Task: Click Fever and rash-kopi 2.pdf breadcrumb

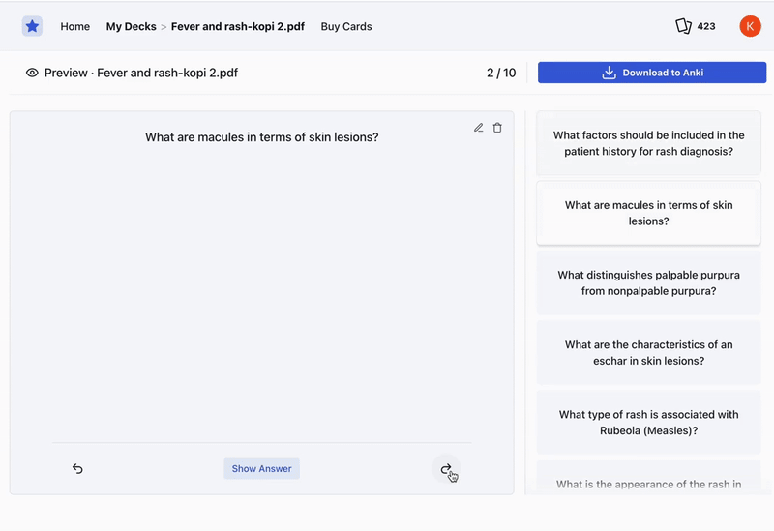Action: click(237, 26)
